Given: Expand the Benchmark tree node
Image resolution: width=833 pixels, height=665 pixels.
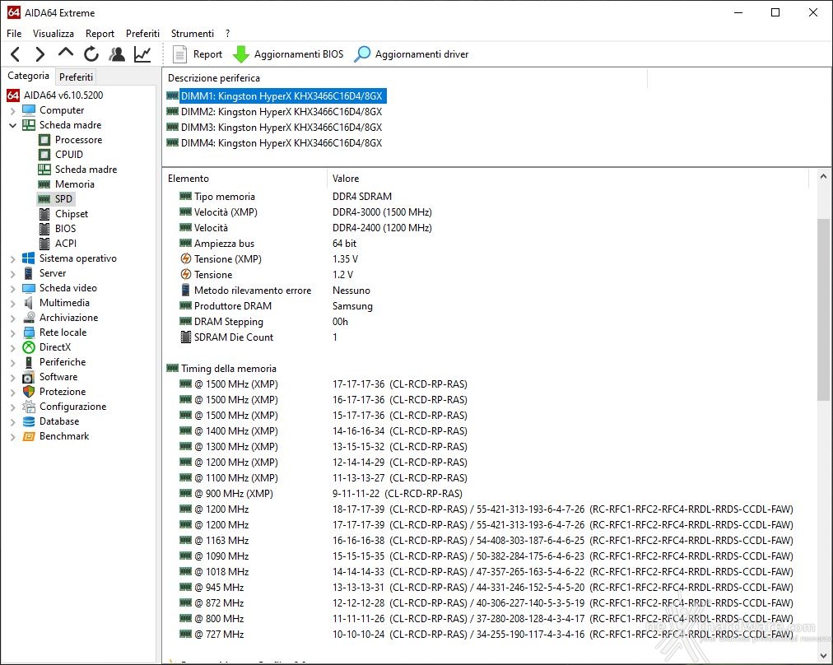Looking at the screenshot, I should pos(12,436).
